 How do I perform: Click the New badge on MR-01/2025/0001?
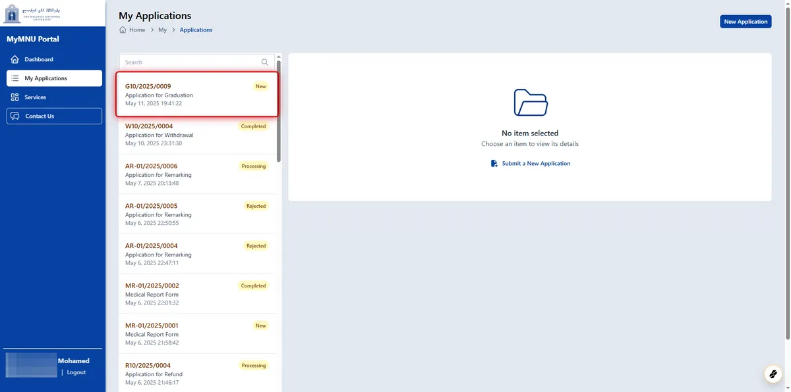tap(261, 326)
